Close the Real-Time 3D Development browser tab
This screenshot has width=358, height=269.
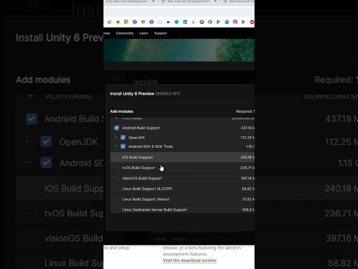215,1
